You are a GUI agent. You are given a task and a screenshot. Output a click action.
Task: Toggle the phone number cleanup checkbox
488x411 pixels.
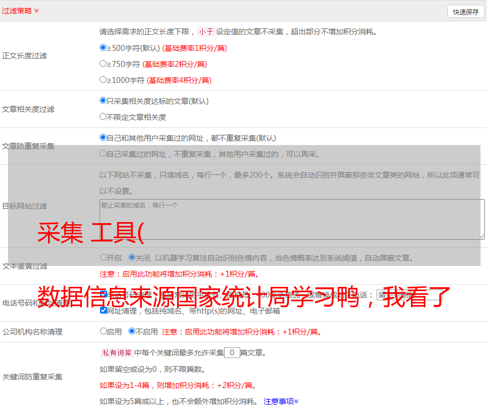(x=103, y=294)
